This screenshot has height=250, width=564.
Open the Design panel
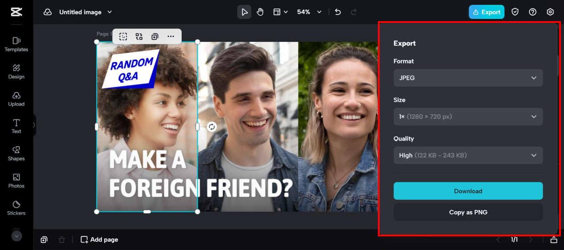click(x=16, y=72)
